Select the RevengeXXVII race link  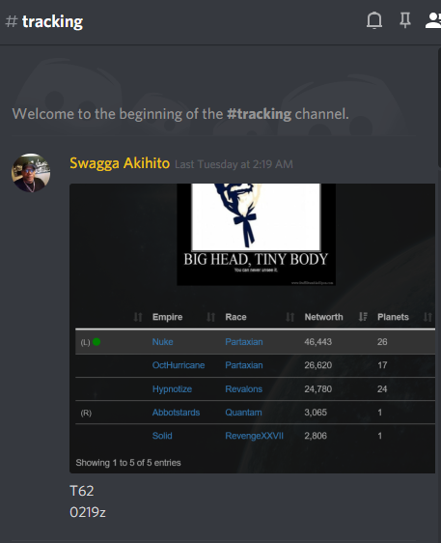click(254, 436)
